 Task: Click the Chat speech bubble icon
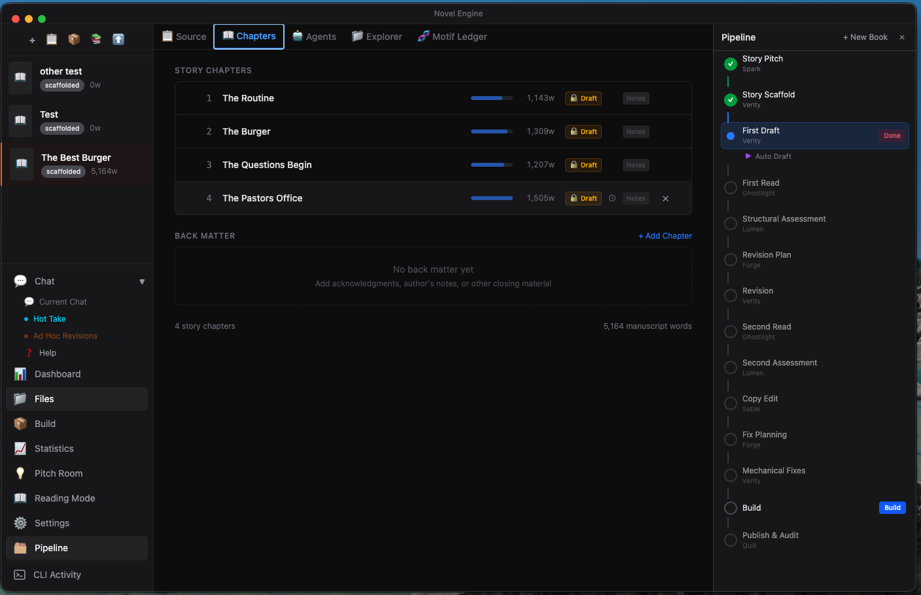(x=20, y=281)
